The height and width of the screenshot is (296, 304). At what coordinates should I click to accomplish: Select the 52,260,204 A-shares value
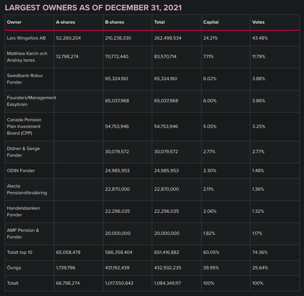[68, 38]
